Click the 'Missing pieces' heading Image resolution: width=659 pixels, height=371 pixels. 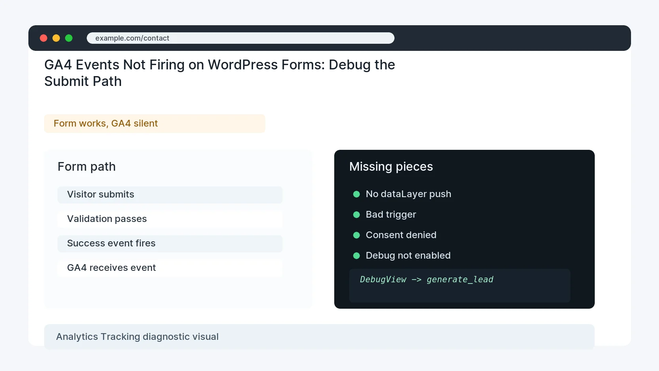coord(391,167)
